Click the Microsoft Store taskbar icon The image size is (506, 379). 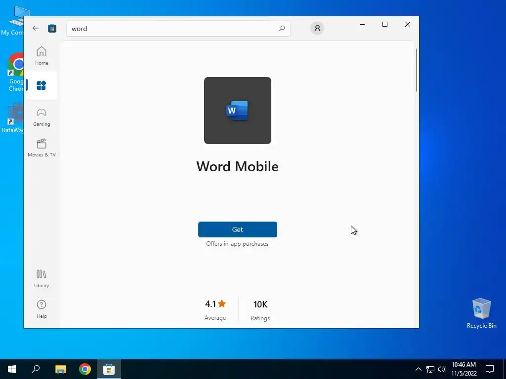pyautogui.click(x=109, y=369)
